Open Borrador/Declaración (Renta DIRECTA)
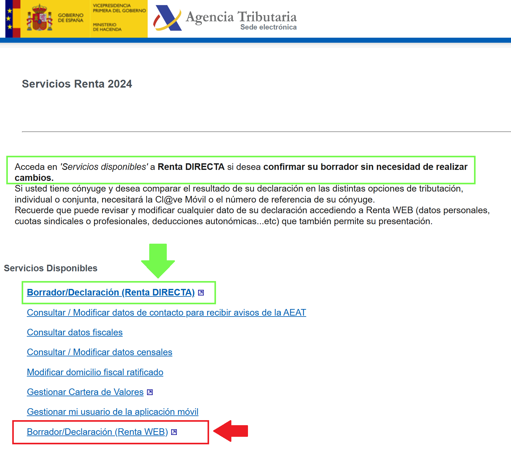The image size is (511, 466). (x=110, y=292)
